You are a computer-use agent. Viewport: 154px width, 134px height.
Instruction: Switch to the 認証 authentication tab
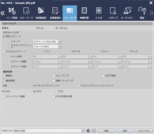pos(142,13)
